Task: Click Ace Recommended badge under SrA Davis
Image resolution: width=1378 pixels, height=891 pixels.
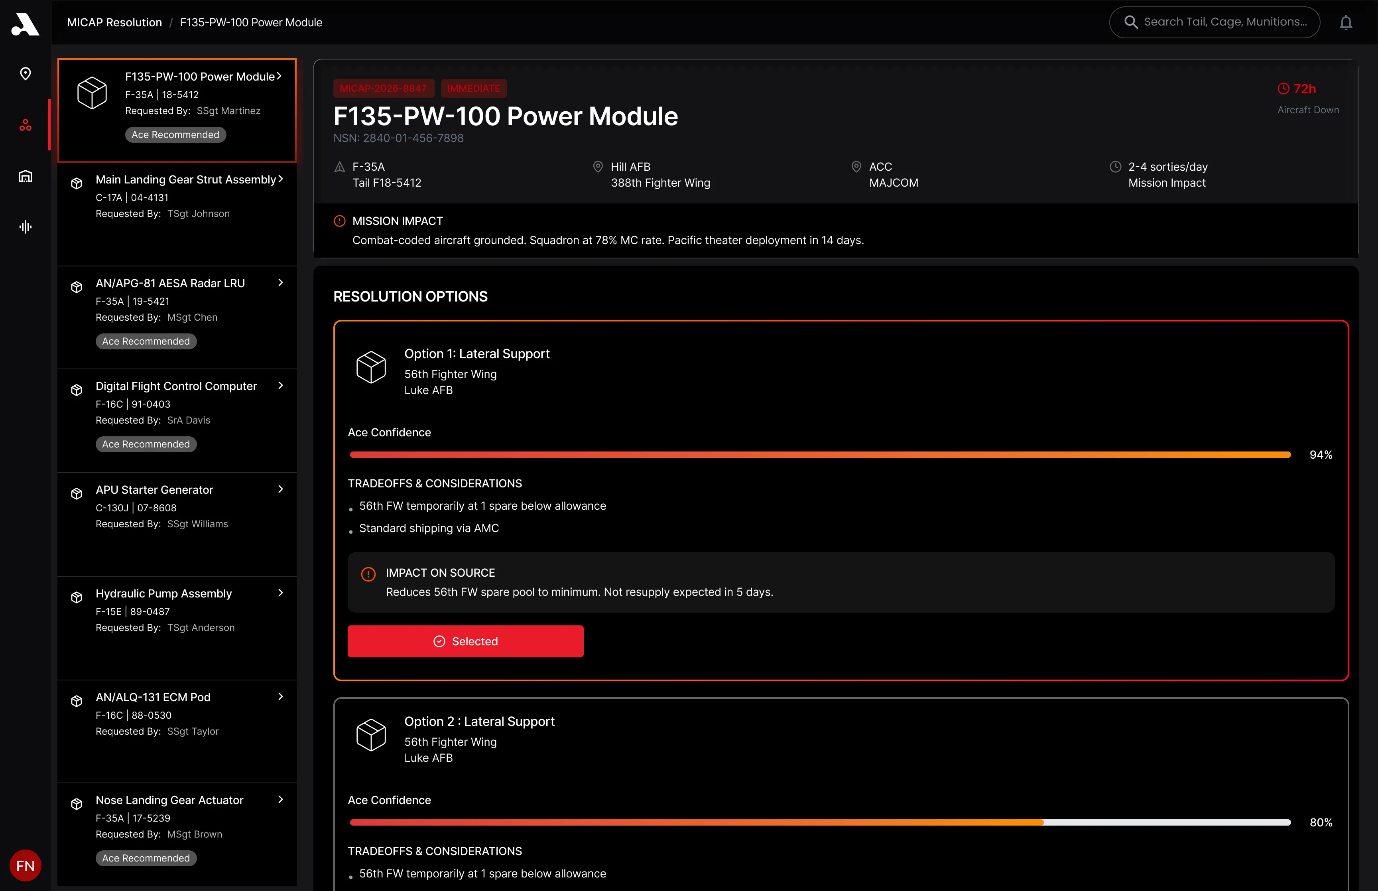Action: tap(146, 444)
